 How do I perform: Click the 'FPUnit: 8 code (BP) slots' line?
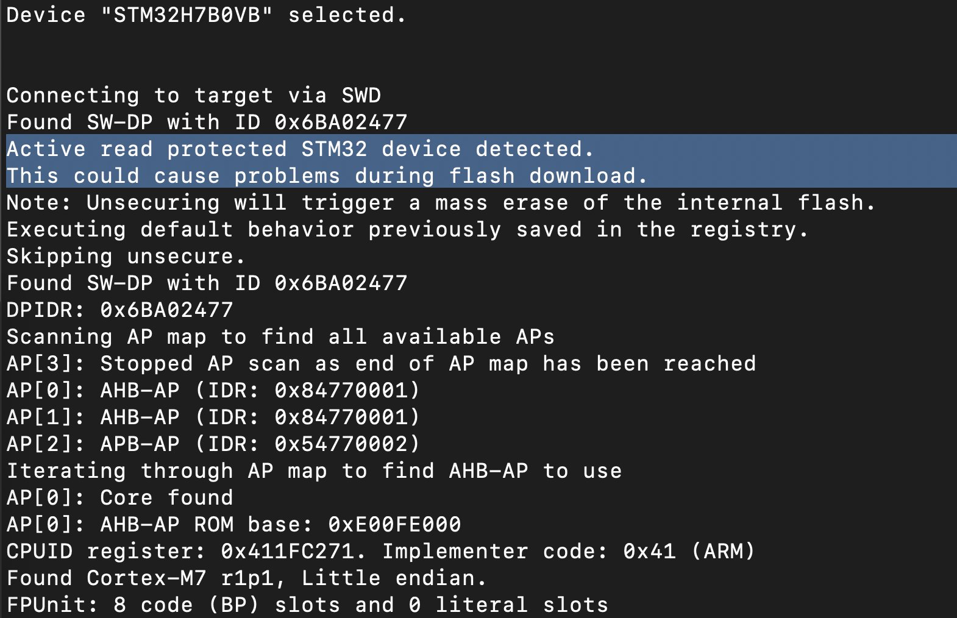307,605
